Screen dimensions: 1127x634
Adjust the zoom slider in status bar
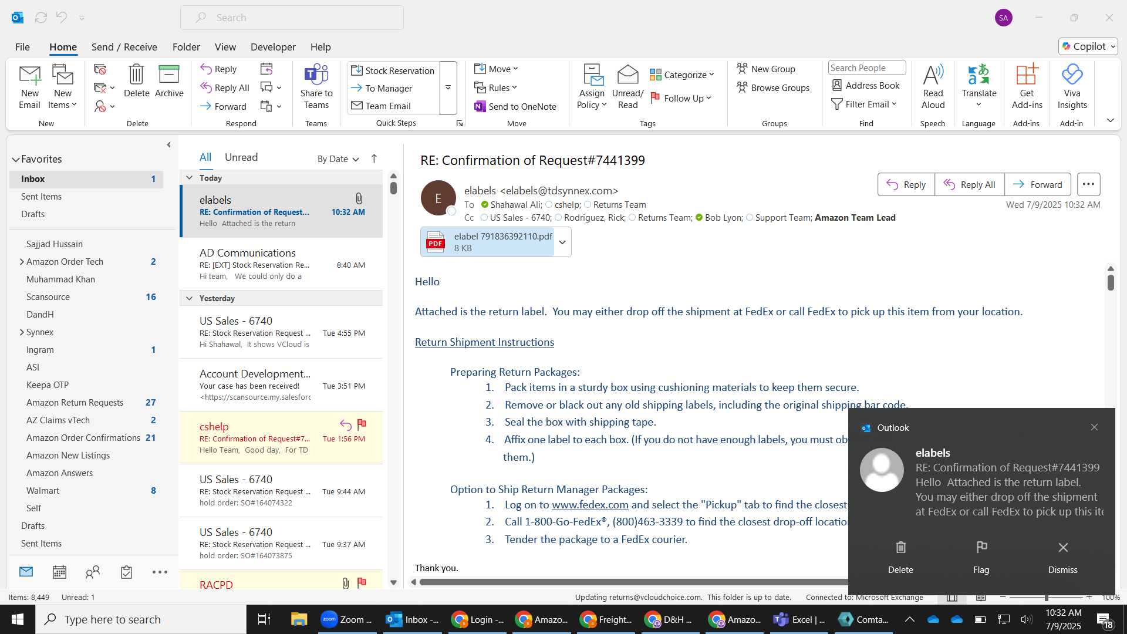(x=1046, y=597)
